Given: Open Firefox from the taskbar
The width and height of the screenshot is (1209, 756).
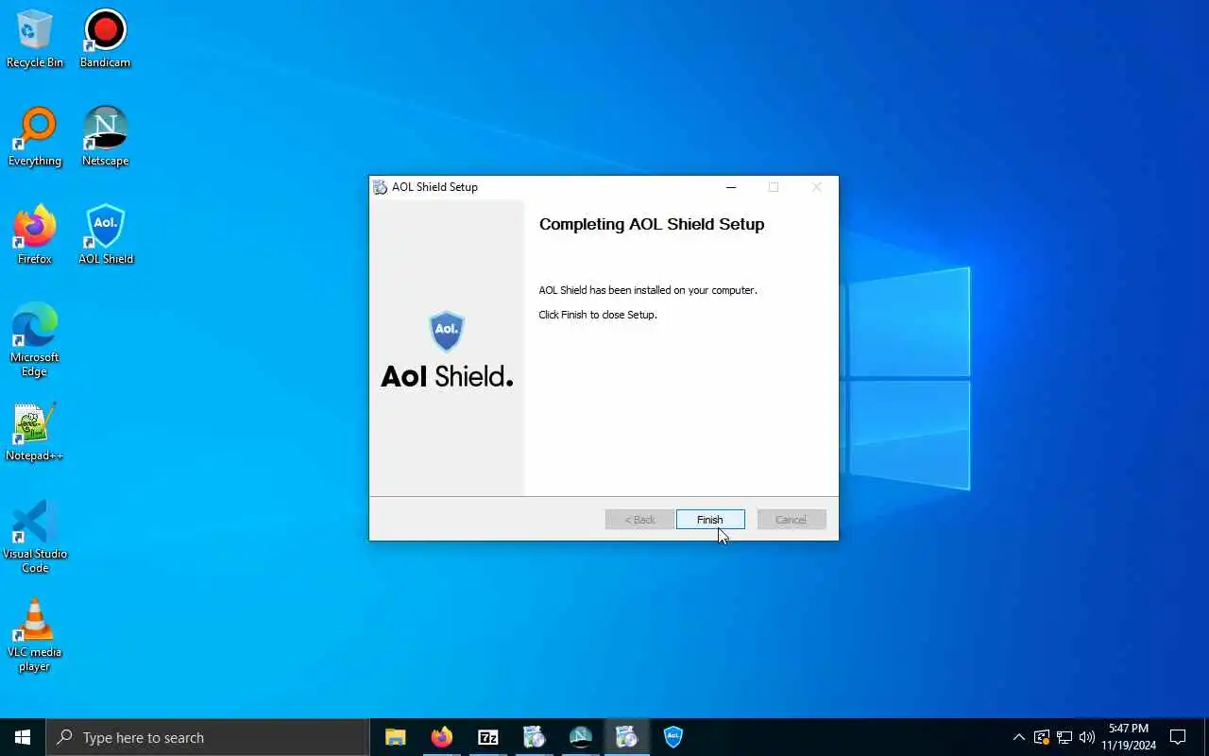Looking at the screenshot, I should coord(442,737).
